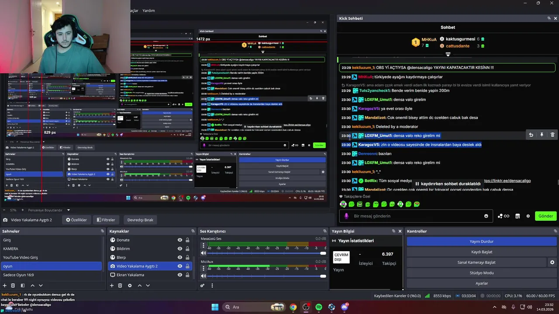
Task: Mute Mic/Aux speaker icon
Action: [x=203, y=276]
